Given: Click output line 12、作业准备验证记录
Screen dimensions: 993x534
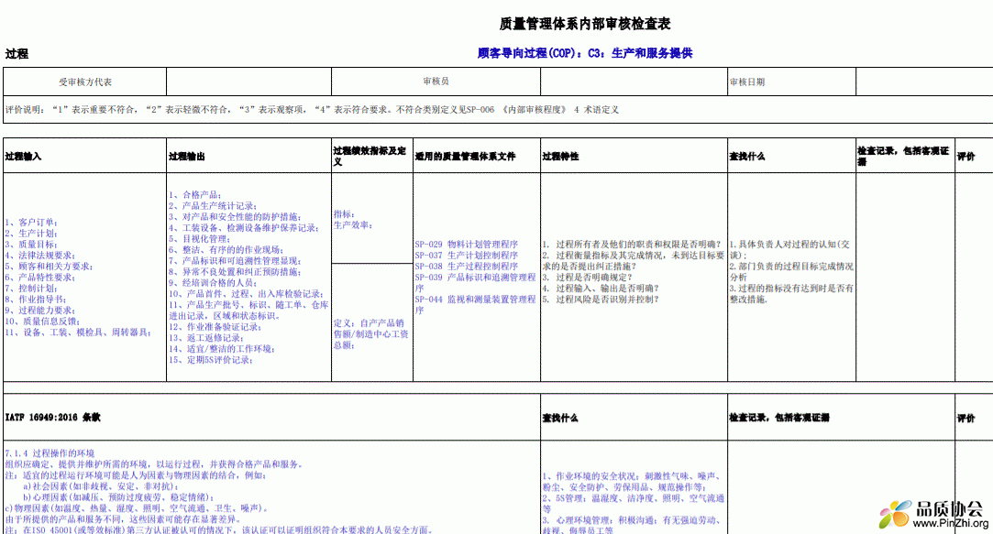Looking at the screenshot, I should (x=215, y=327).
